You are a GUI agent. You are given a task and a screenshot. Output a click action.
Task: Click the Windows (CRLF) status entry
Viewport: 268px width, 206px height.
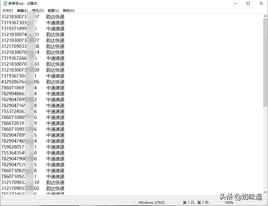tap(151, 203)
